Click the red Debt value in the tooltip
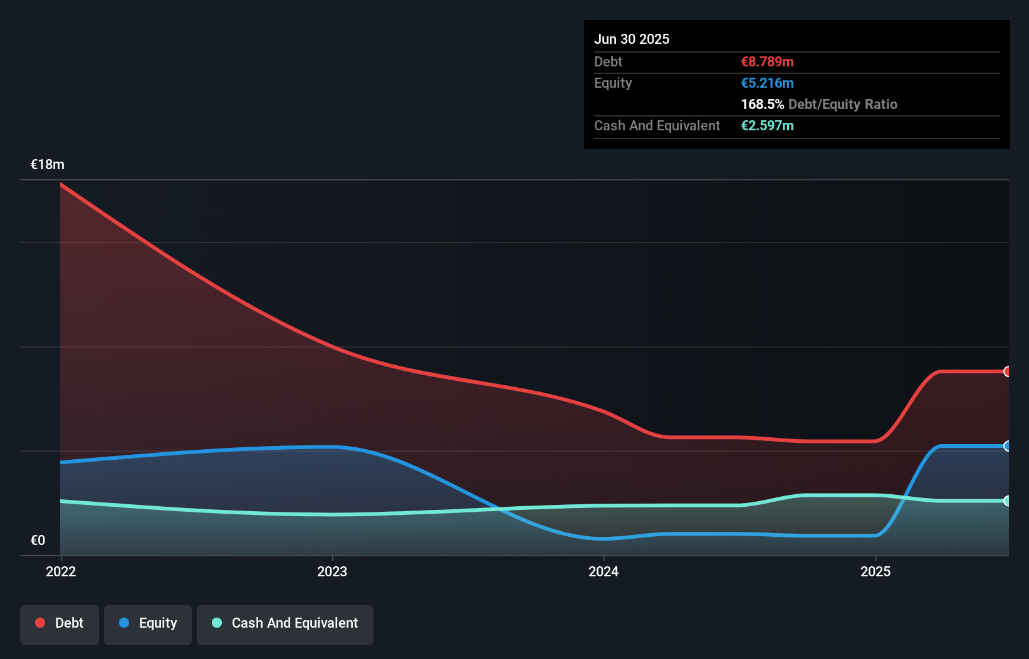1029x659 pixels. tap(767, 61)
